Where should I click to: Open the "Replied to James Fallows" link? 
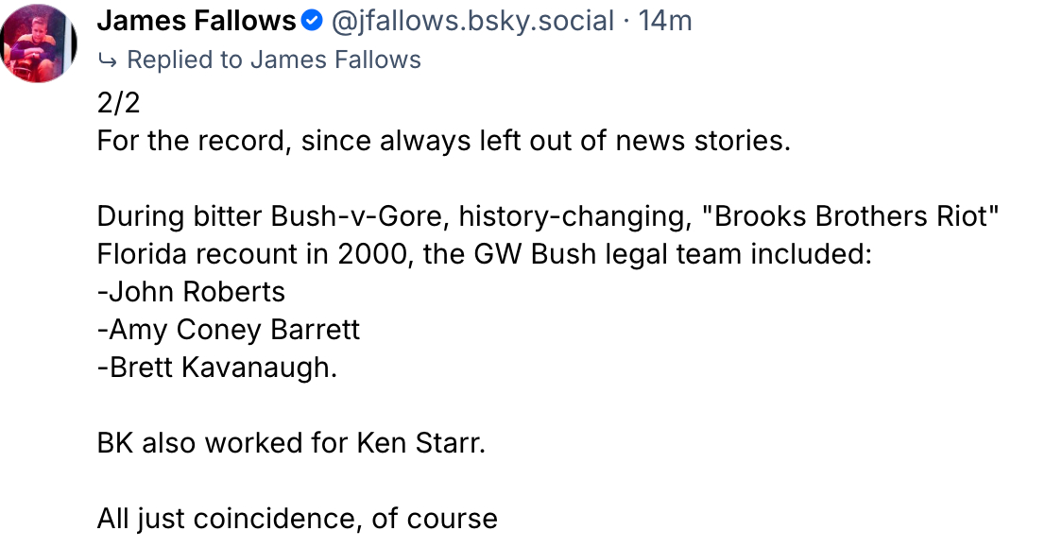coord(273,60)
